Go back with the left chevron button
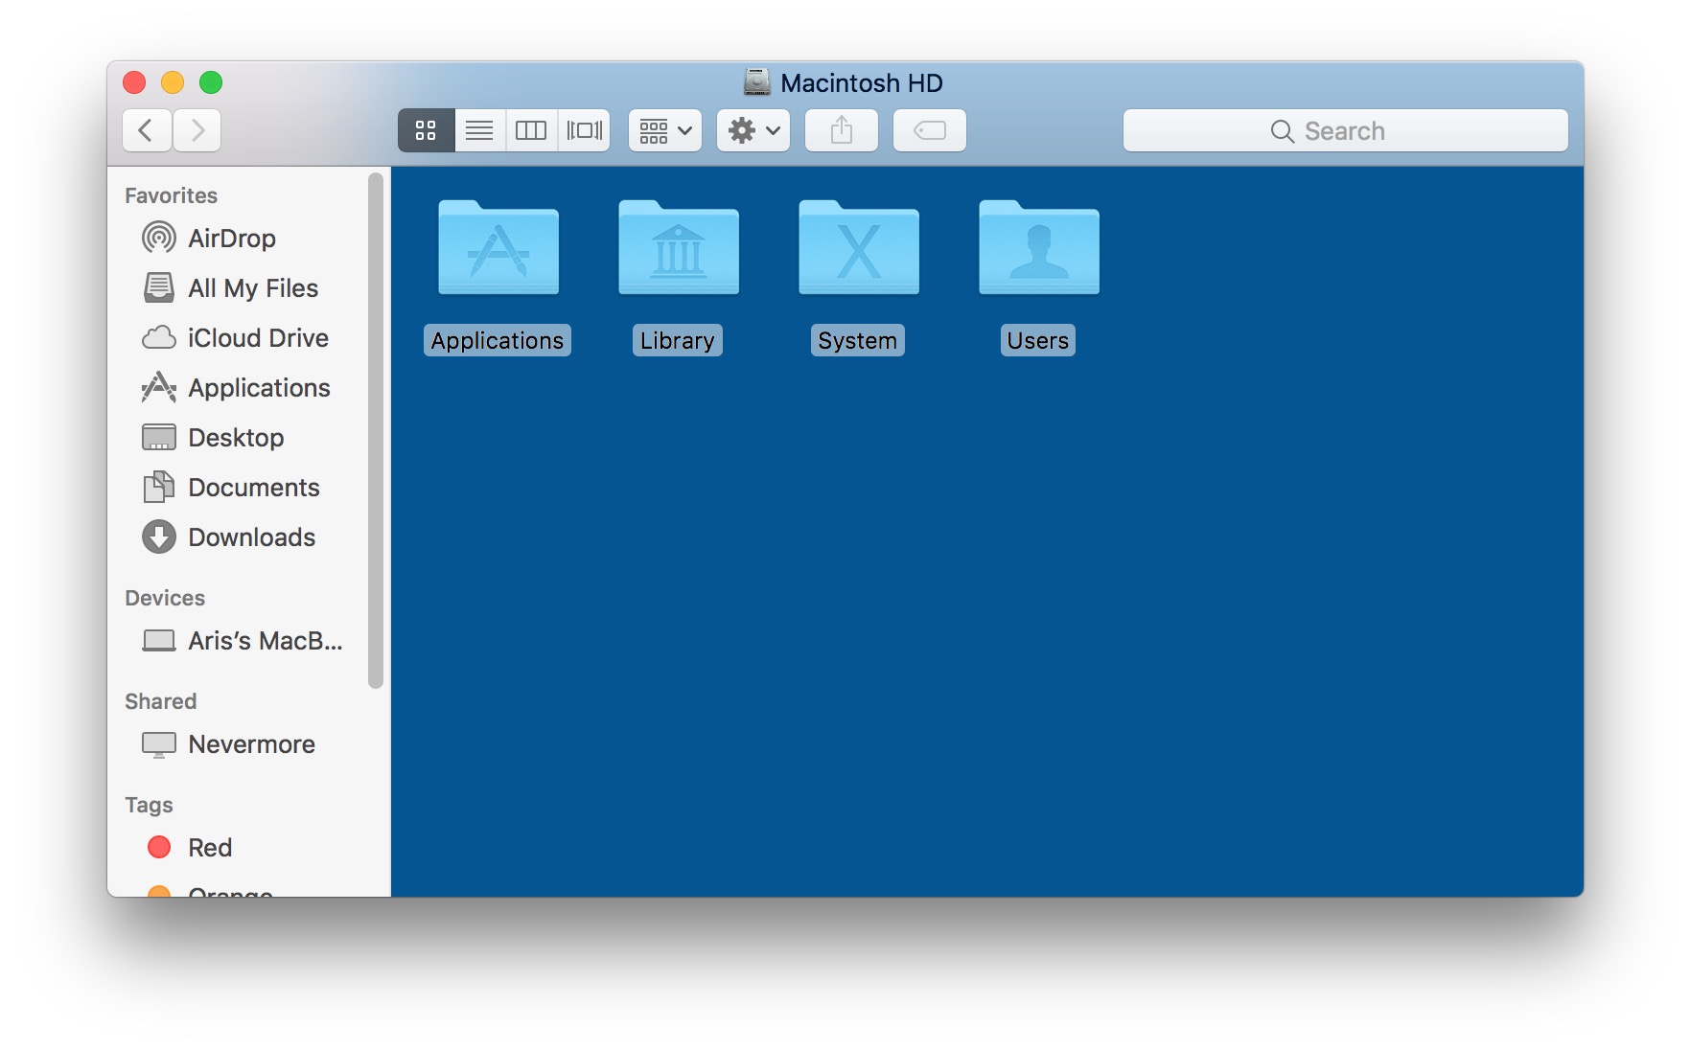 tap(147, 130)
